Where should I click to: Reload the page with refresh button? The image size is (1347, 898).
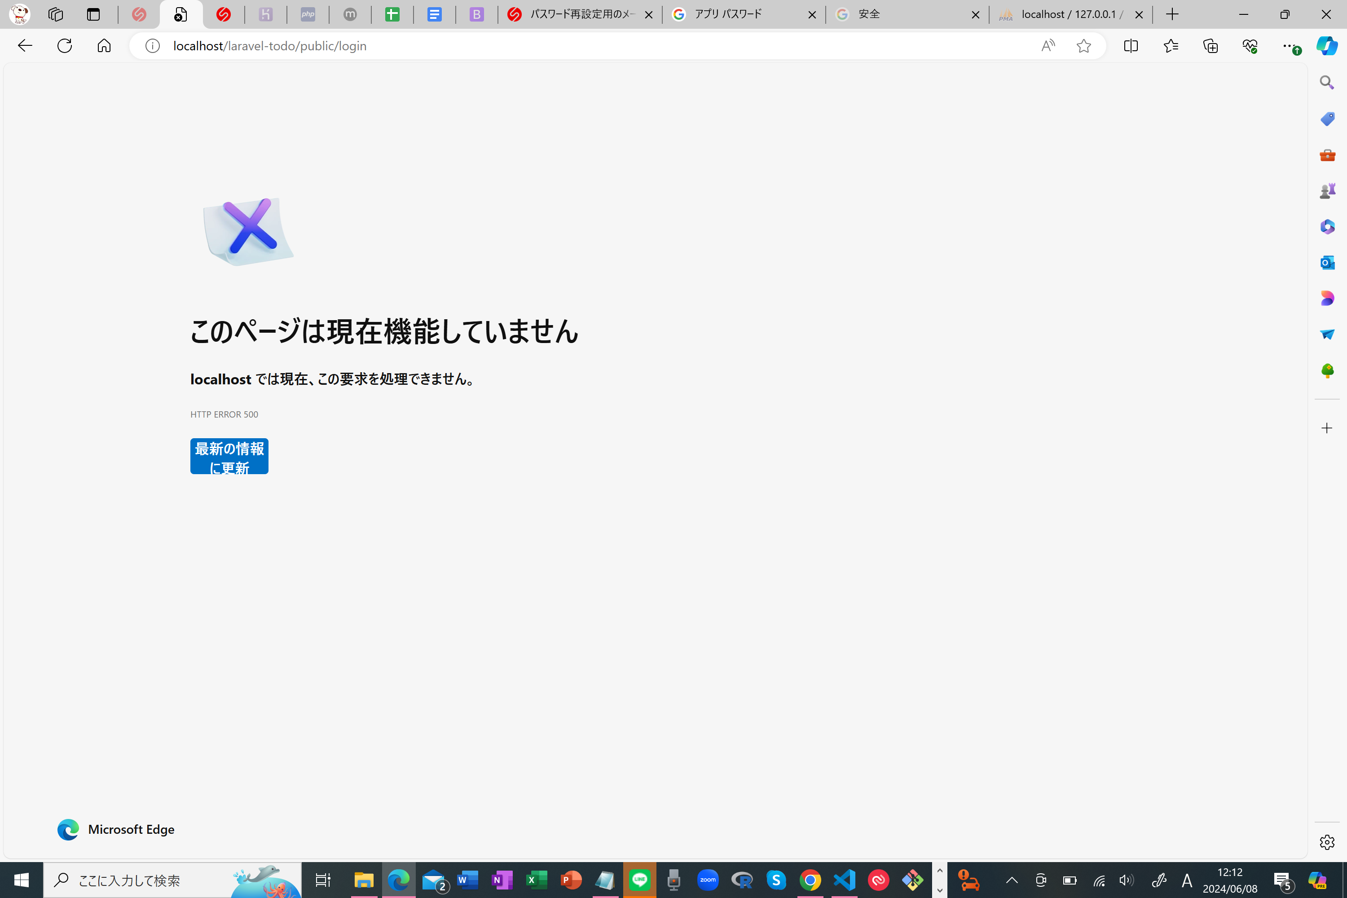pos(64,46)
